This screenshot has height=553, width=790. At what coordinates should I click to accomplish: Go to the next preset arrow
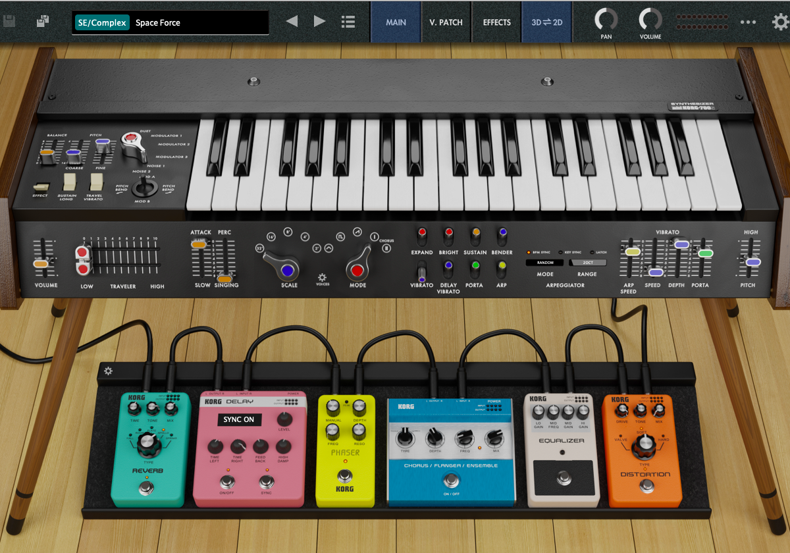click(320, 22)
